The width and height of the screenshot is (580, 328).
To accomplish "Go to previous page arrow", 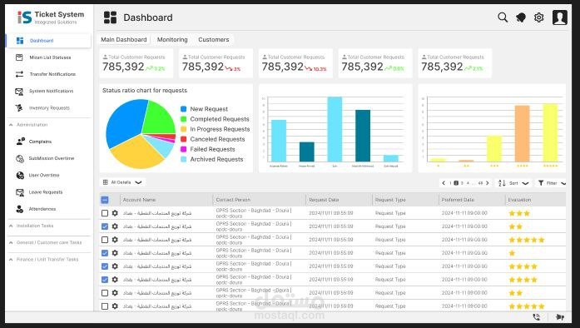I will point(444,183).
